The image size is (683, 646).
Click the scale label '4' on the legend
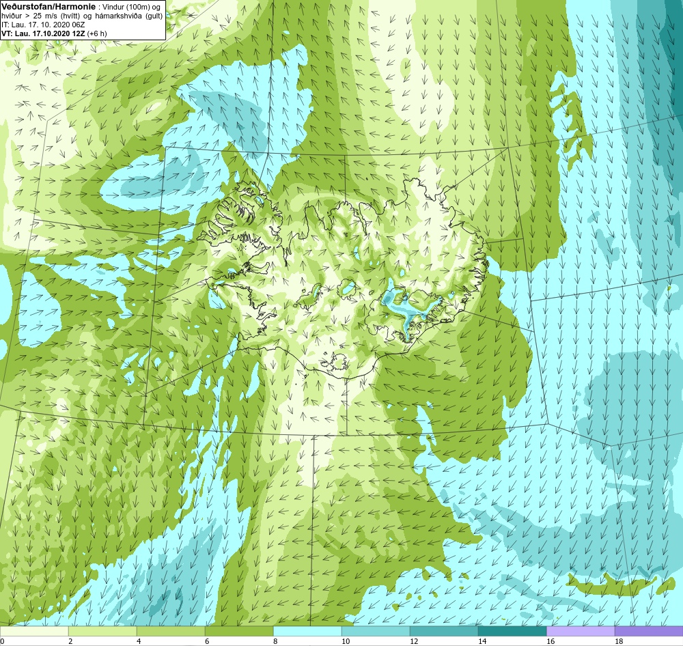click(x=139, y=641)
